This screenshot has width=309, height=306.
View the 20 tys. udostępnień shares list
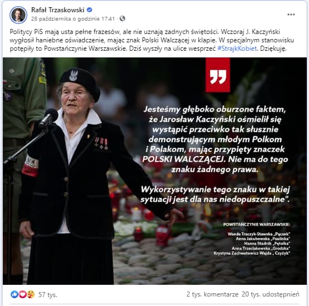tap(270, 294)
